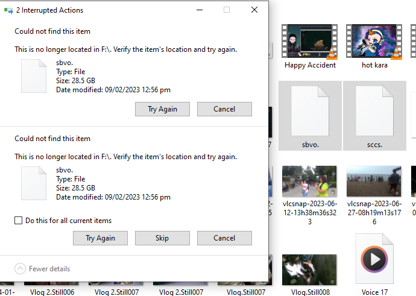
Task: Minimize the Interrupted Actions dialog
Action: coord(200,10)
